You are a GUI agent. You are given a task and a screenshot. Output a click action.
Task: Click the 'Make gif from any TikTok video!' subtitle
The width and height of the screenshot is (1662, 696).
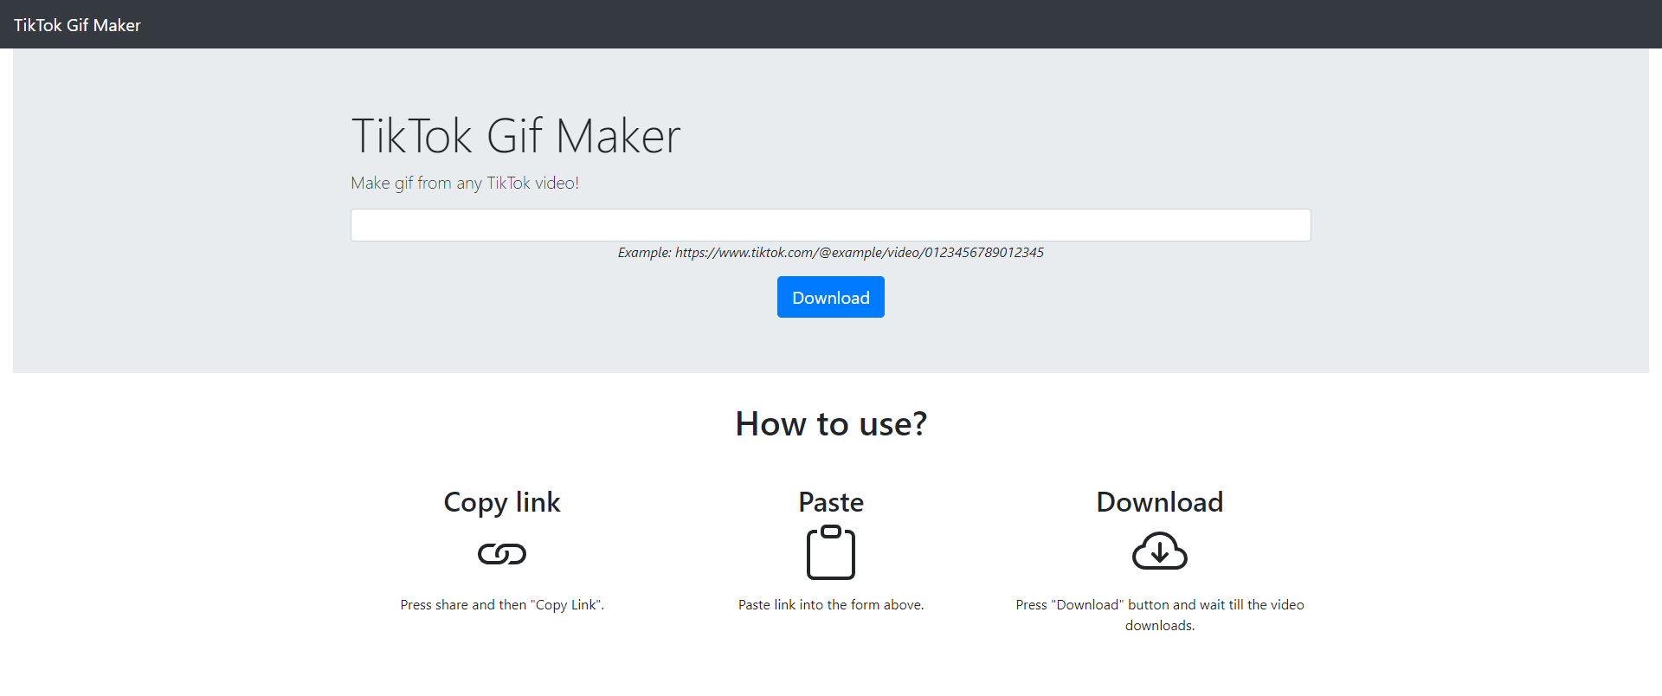(x=465, y=183)
